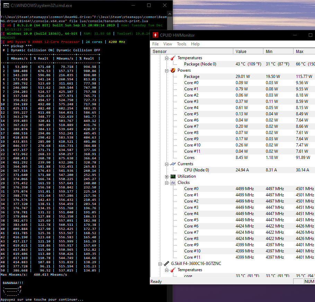Open the Help menu in HWMonitor
Screen dimensions: 315x302
(195, 44)
